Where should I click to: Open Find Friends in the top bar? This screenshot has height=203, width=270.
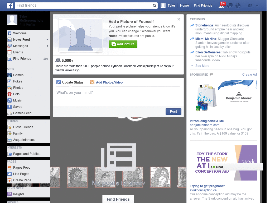click(203, 6)
